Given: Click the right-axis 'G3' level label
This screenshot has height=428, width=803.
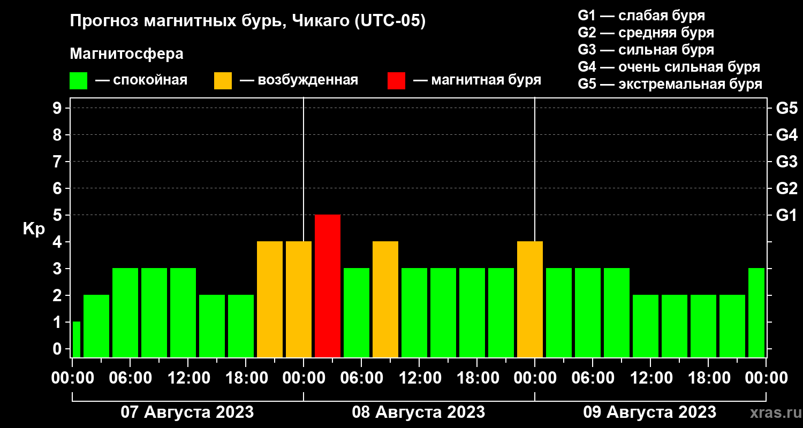Looking at the screenshot, I should [786, 162].
